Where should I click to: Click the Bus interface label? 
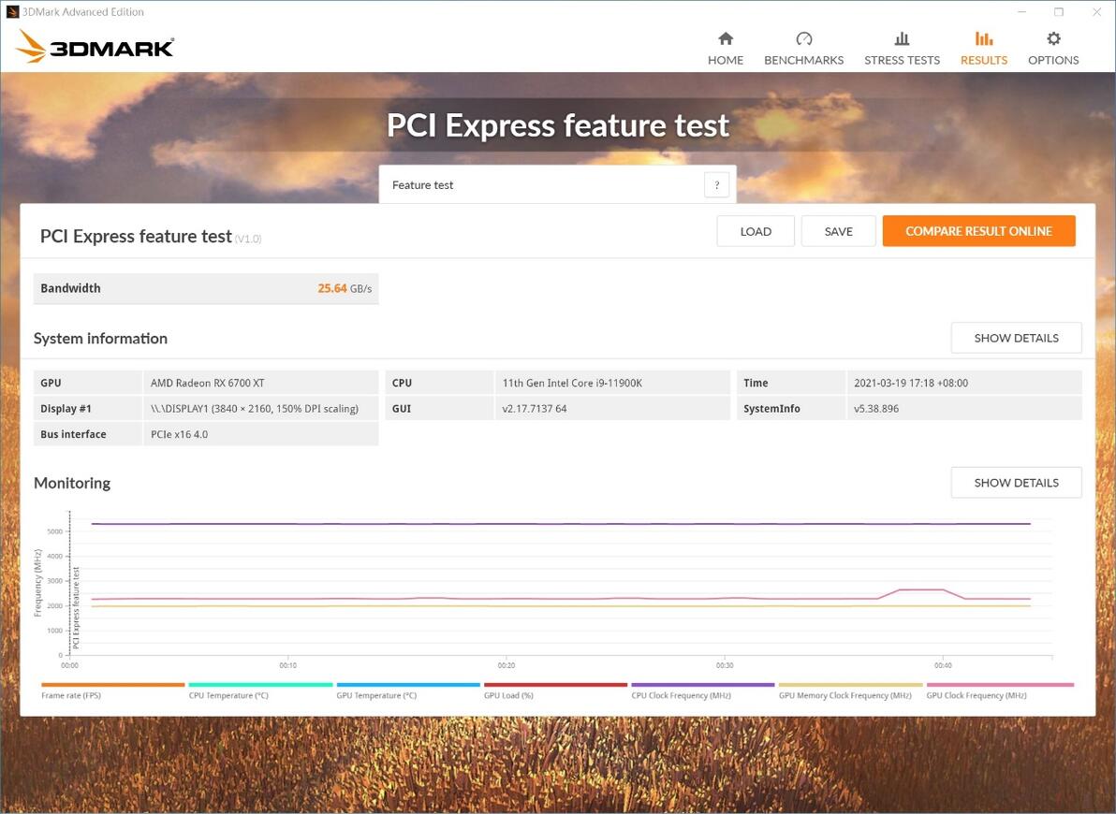[x=73, y=434]
